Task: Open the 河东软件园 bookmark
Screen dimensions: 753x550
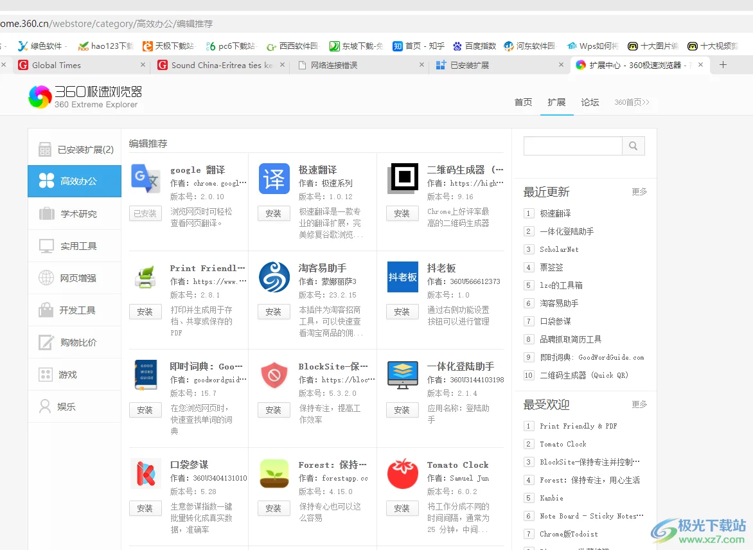Action: (529, 46)
